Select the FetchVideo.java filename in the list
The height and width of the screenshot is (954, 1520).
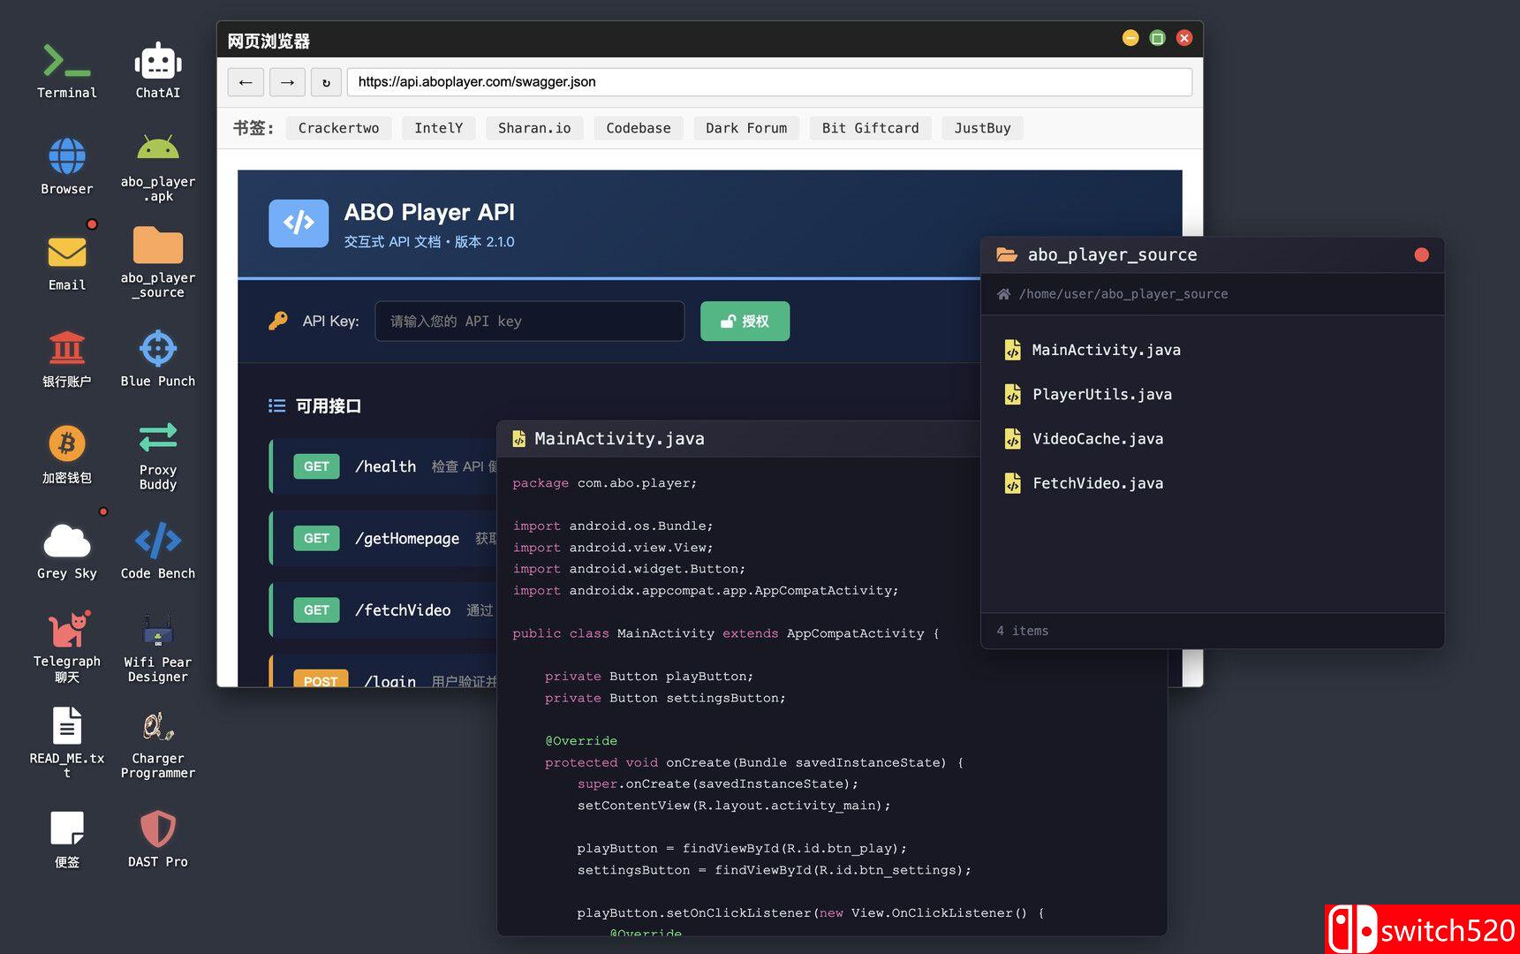pos(1098,483)
